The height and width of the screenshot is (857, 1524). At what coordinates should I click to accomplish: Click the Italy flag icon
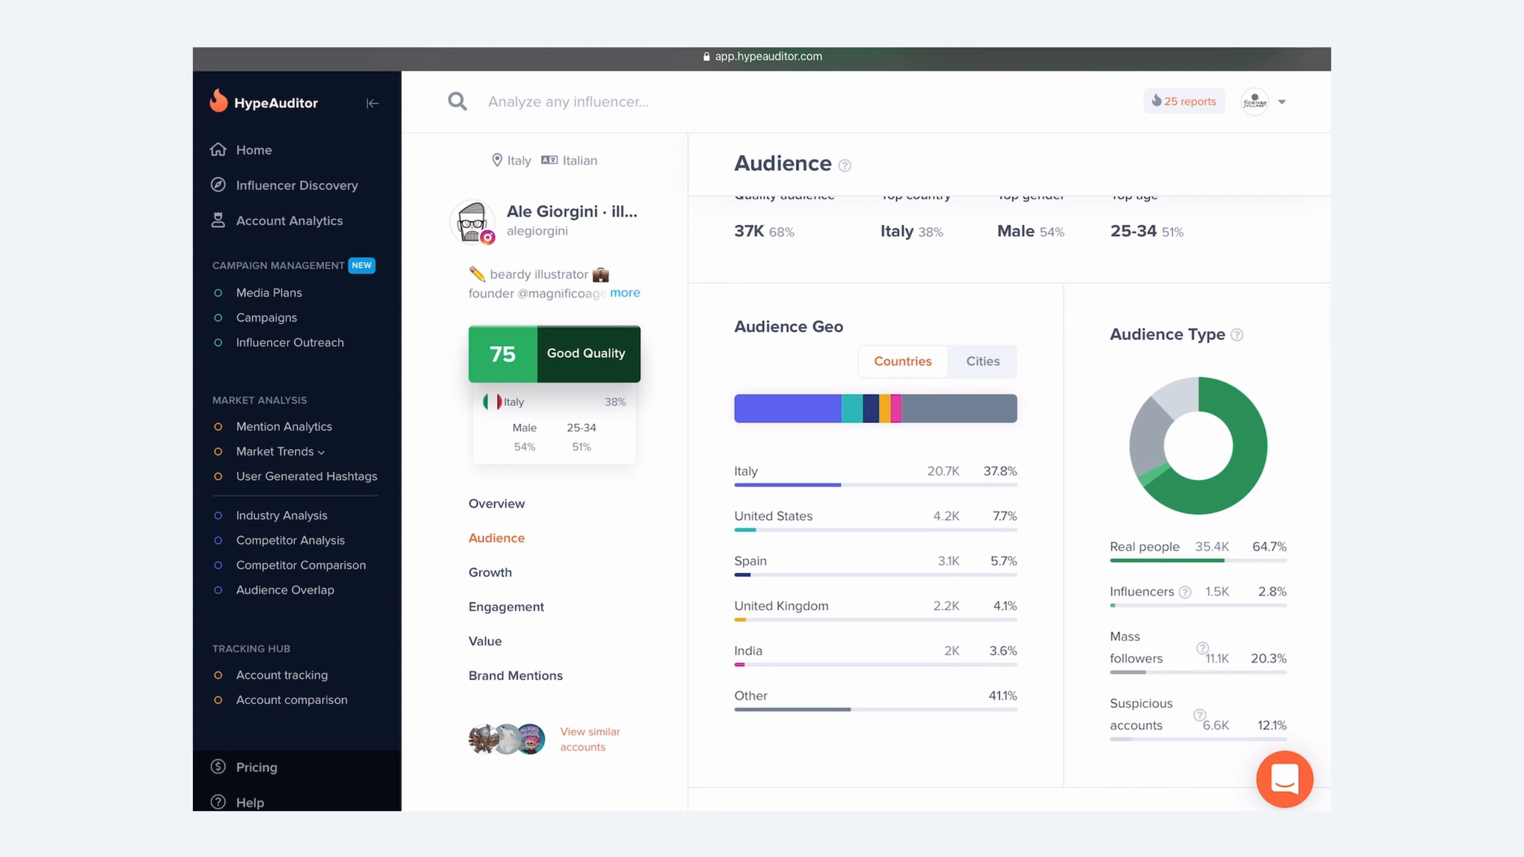(492, 402)
